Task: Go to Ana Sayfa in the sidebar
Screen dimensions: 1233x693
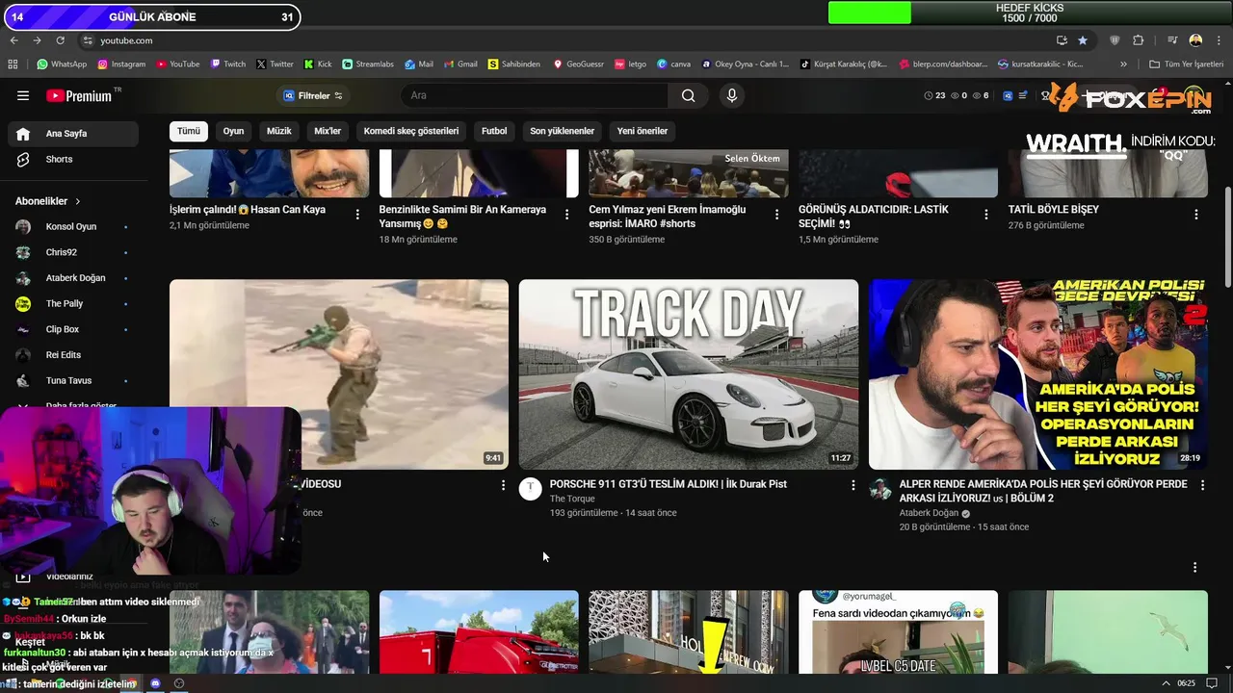Action: [73, 134]
